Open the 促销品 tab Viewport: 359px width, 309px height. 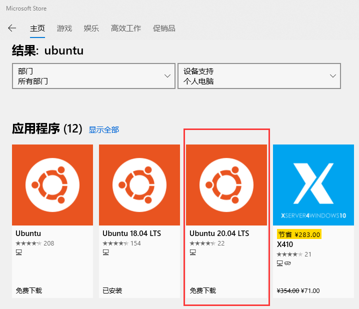tap(164, 28)
